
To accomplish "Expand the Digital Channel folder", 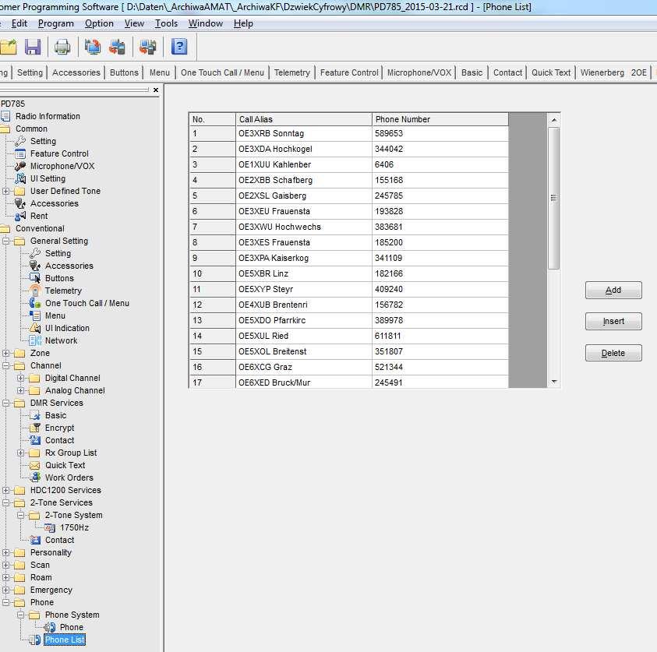I will point(20,378).
